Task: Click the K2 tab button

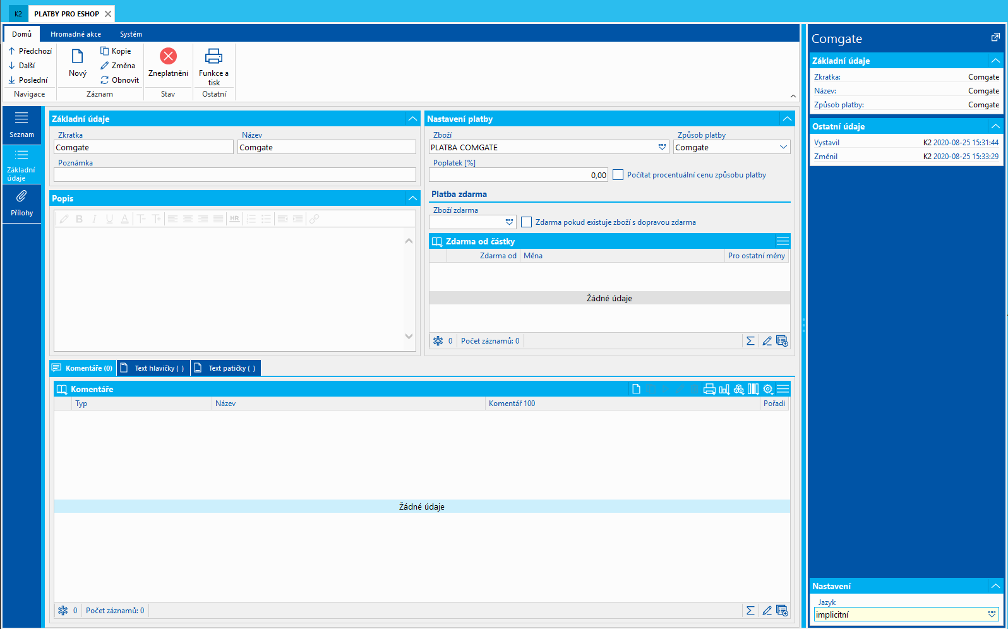Action: click(18, 14)
